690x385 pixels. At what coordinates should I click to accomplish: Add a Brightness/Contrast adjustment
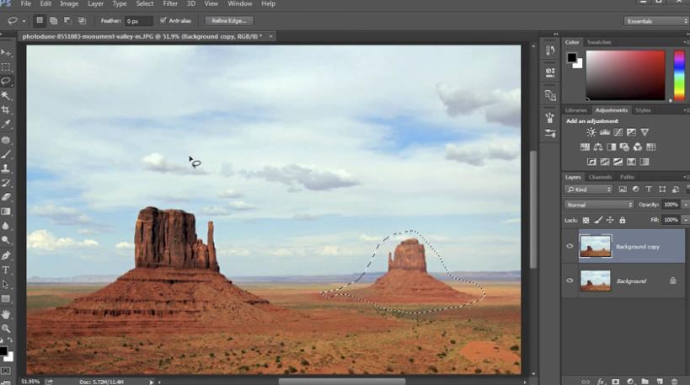click(591, 132)
